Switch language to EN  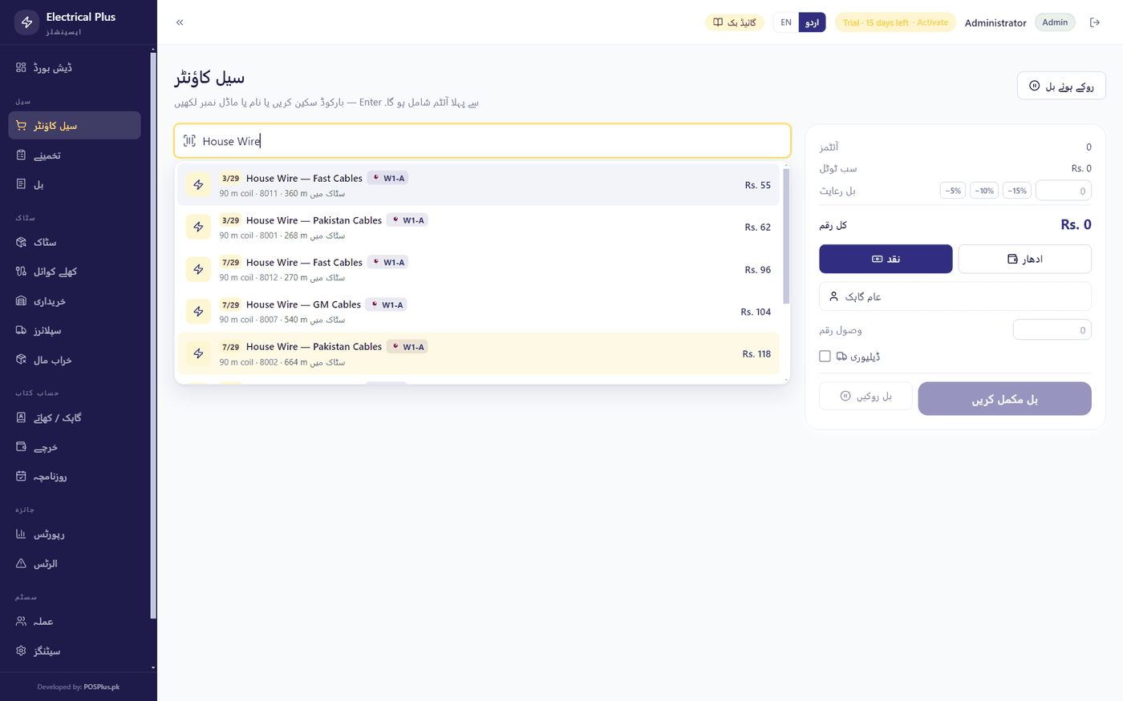pyautogui.click(x=786, y=22)
